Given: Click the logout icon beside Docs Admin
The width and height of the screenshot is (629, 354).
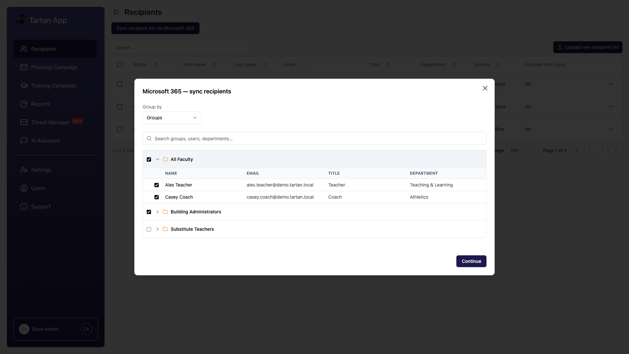Looking at the screenshot, I should (86, 329).
